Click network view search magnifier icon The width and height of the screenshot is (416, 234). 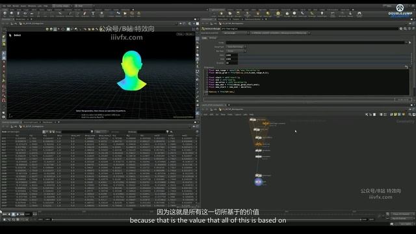410,114
